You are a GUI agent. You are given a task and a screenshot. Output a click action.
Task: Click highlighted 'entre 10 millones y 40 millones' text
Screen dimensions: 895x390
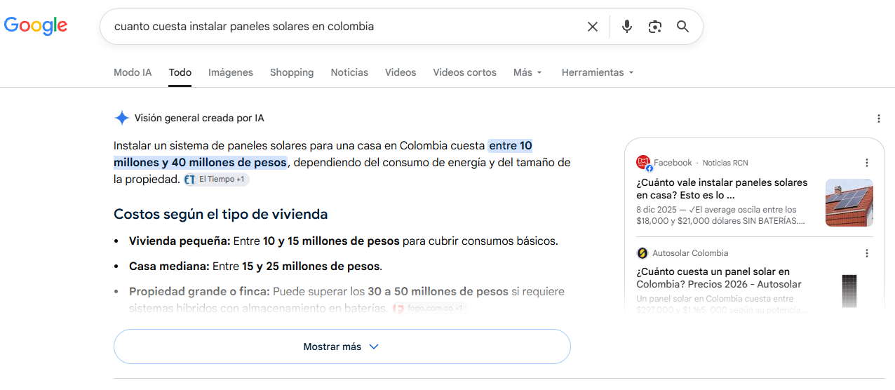click(323, 154)
